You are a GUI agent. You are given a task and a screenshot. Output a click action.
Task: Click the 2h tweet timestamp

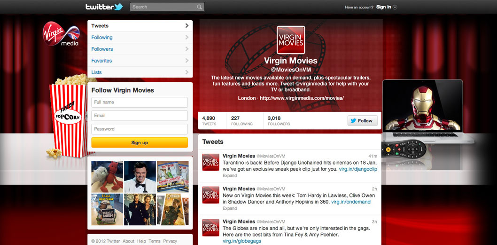[374, 189]
